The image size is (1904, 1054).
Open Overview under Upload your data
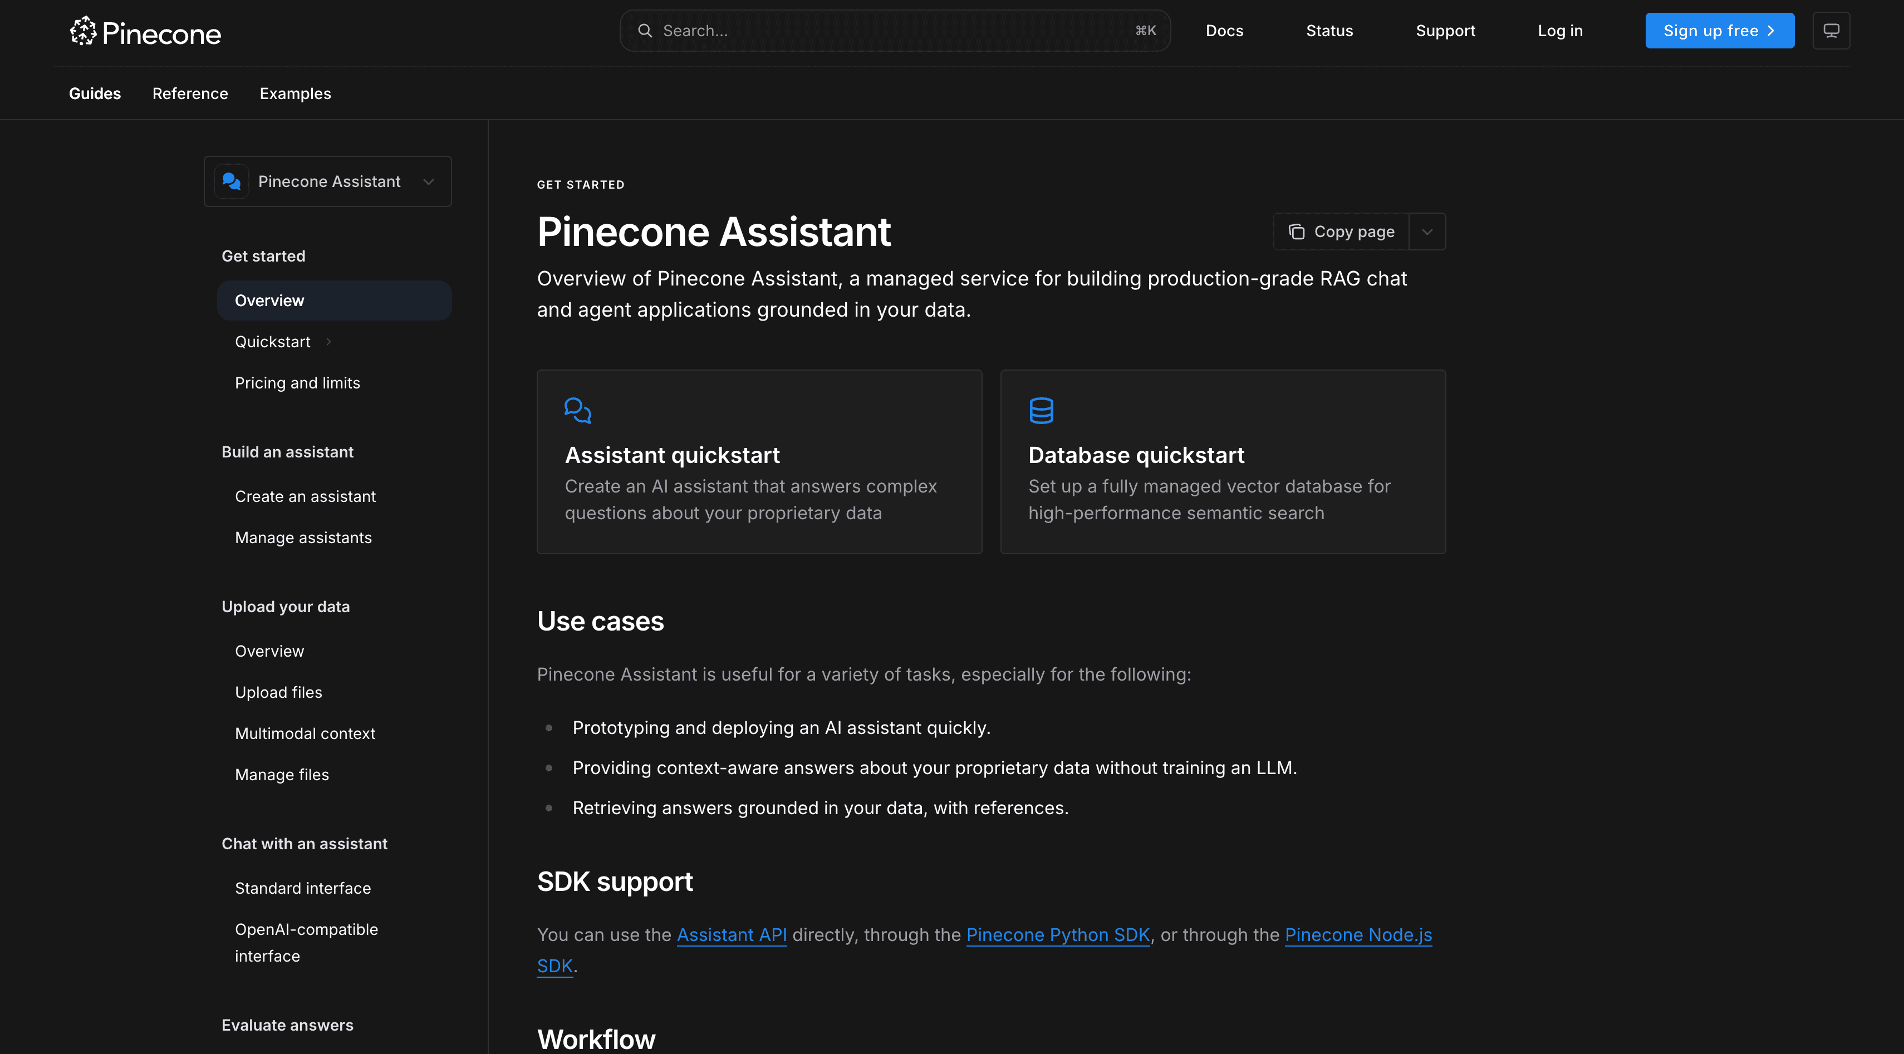[269, 652]
